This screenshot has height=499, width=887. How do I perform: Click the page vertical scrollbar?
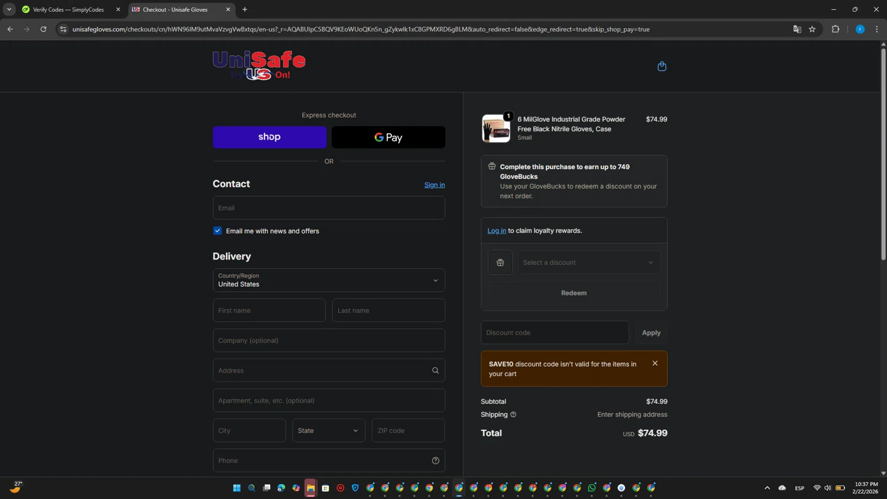click(x=883, y=154)
